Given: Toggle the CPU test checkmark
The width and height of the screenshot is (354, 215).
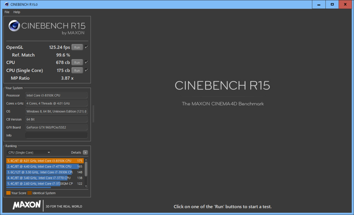Looking at the screenshot, I should pos(86,62).
